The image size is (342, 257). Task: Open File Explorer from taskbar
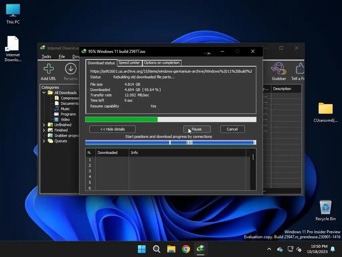(x=171, y=249)
